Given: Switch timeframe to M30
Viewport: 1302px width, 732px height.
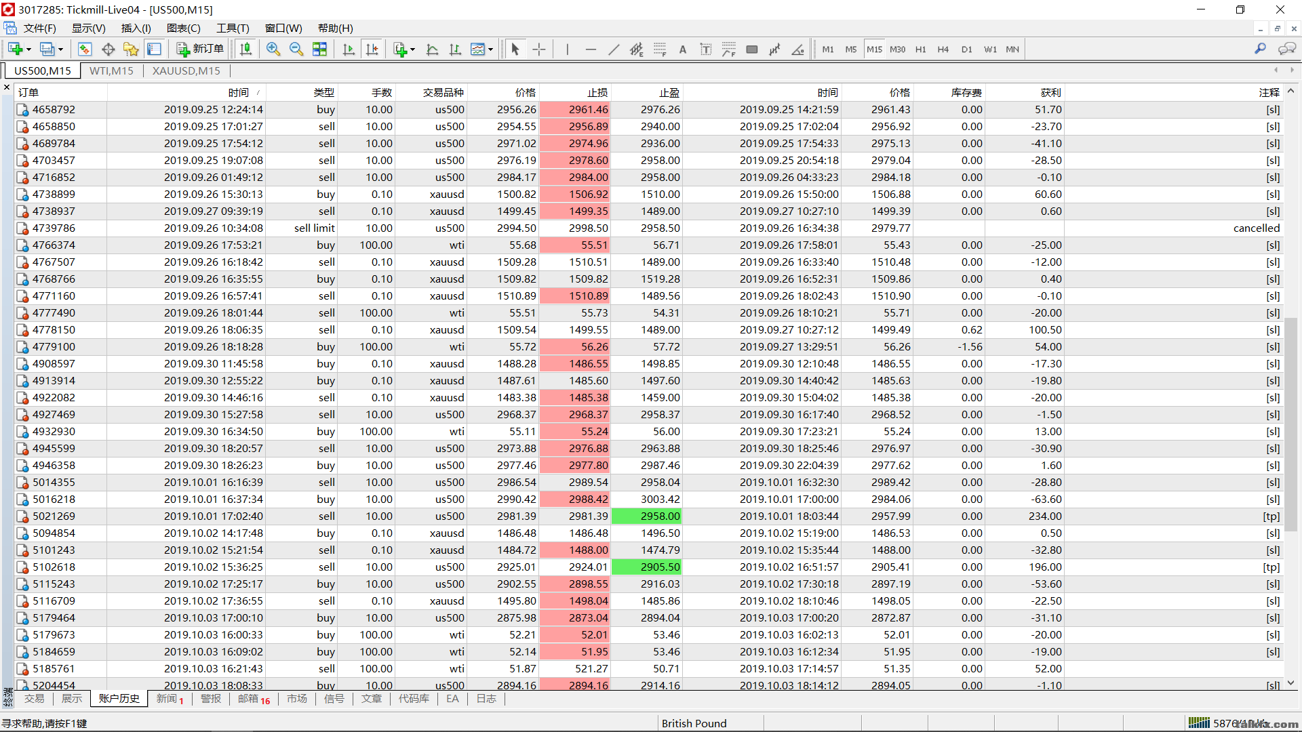Looking at the screenshot, I should (x=898, y=49).
